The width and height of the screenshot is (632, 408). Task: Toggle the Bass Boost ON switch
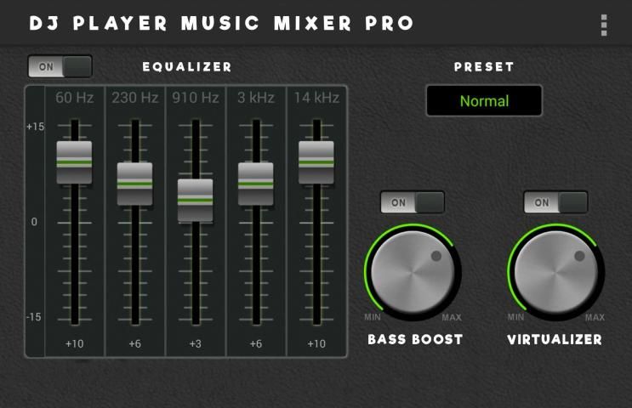tap(412, 202)
